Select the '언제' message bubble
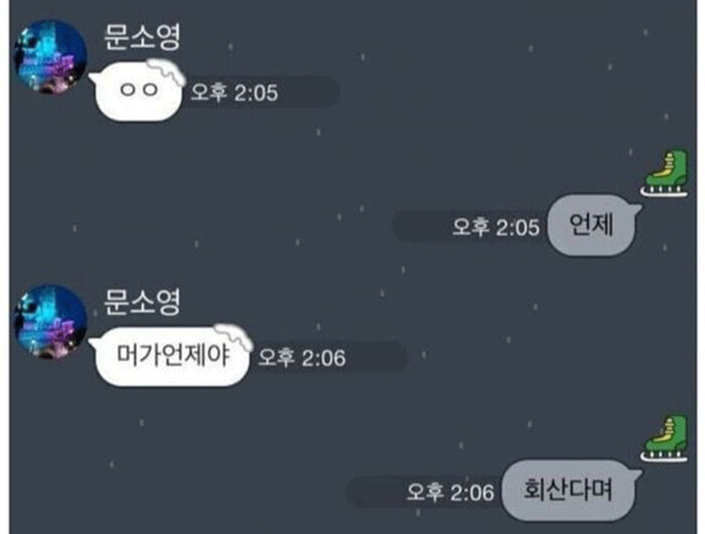Viewport: 705px width, 534px height. (593, 225)
